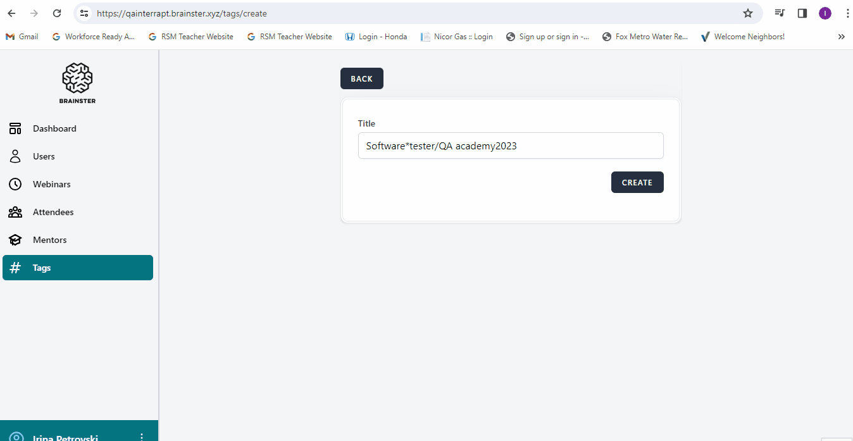Open the media control icon in toolbar
This screenshot has width=853, height=441.
coord(780,13)
